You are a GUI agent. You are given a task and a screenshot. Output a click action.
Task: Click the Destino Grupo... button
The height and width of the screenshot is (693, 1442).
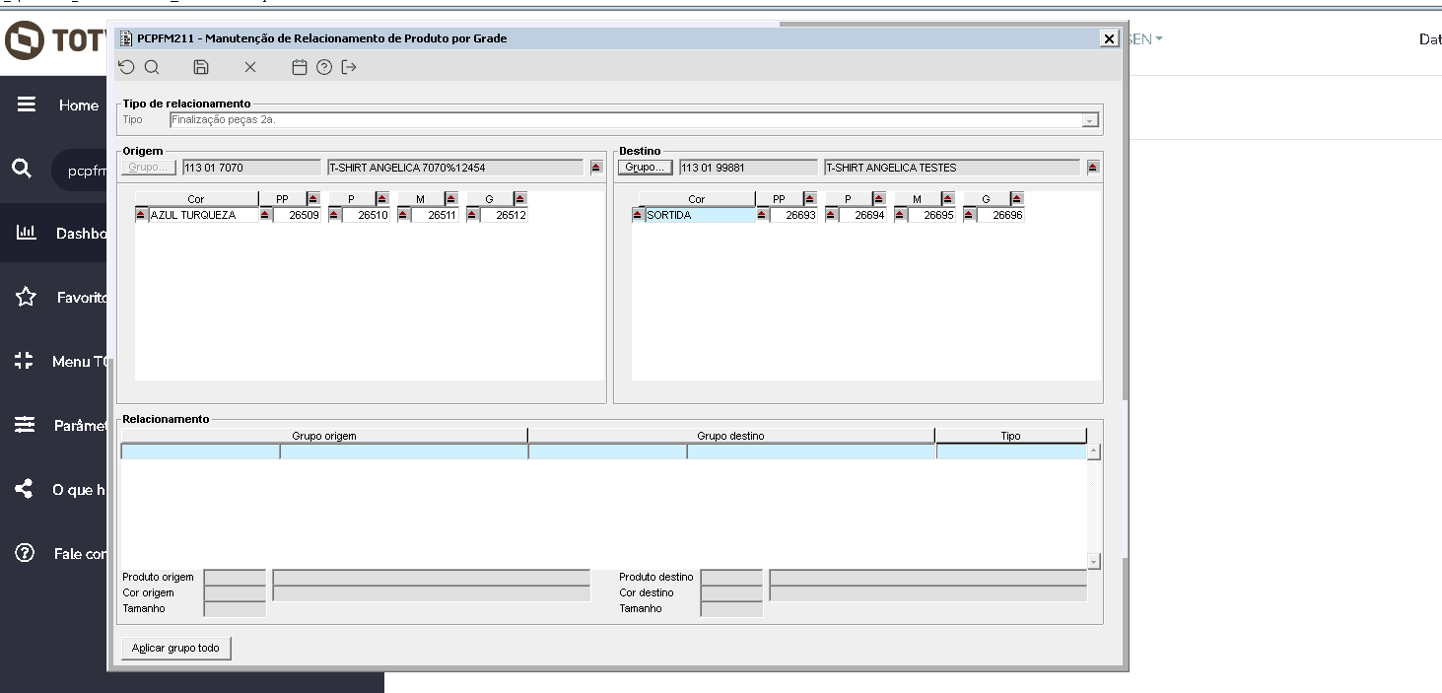(x=645, y=168)
